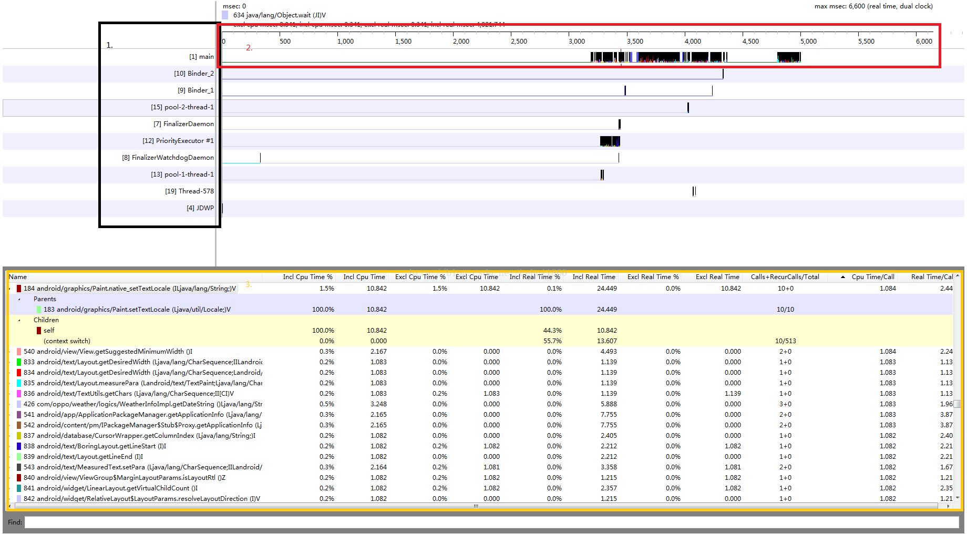The width and height of the screenshot is (967, 534).
Task: Click the teal square of 841 LinearLayout.getVirtualChildCount
Action: click(x=19, y=488)
